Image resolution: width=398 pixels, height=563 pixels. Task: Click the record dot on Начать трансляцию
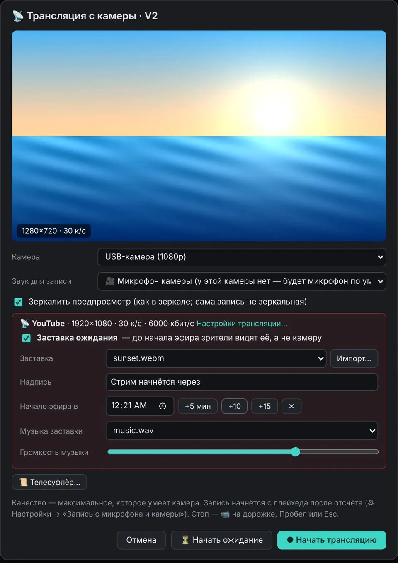pyautogui.click(x=290, y=540)
